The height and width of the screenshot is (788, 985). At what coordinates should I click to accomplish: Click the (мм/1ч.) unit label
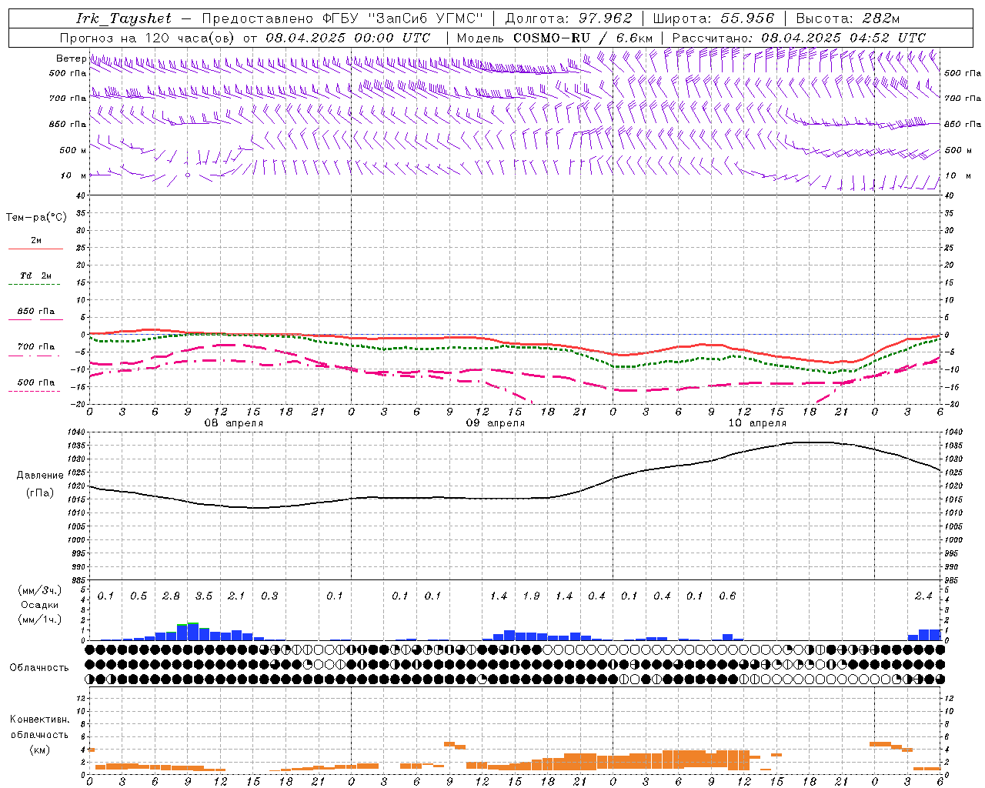(40, 619)
